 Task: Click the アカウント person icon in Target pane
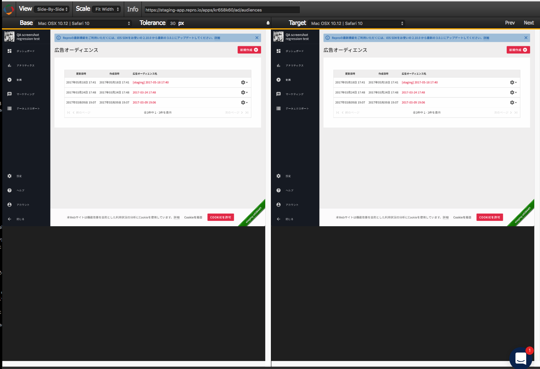tap(279, 205)
